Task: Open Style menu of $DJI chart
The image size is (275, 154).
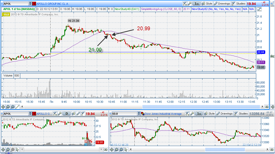Action: pos(209,114)
